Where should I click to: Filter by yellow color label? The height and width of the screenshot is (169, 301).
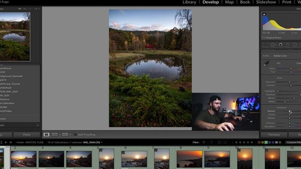click(262, 142)
